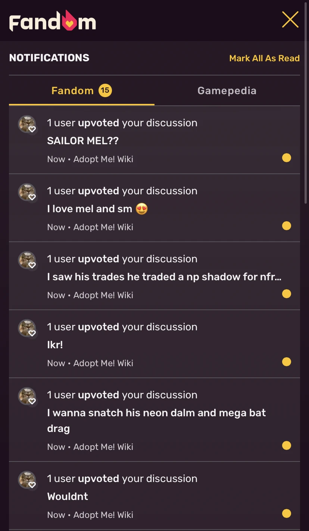Select the Fandom notifications tab

tap(72, 91)
